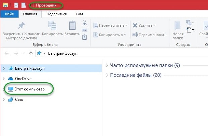Viewport: 208px width, 136px height.
Task: Click the Back navigation arrow
Action: (7, 53)
